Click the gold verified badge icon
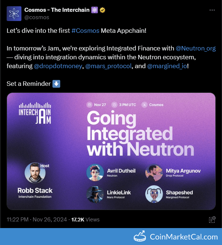The height and width of the screenshot is (245, 222). click(x=103, y=10)
